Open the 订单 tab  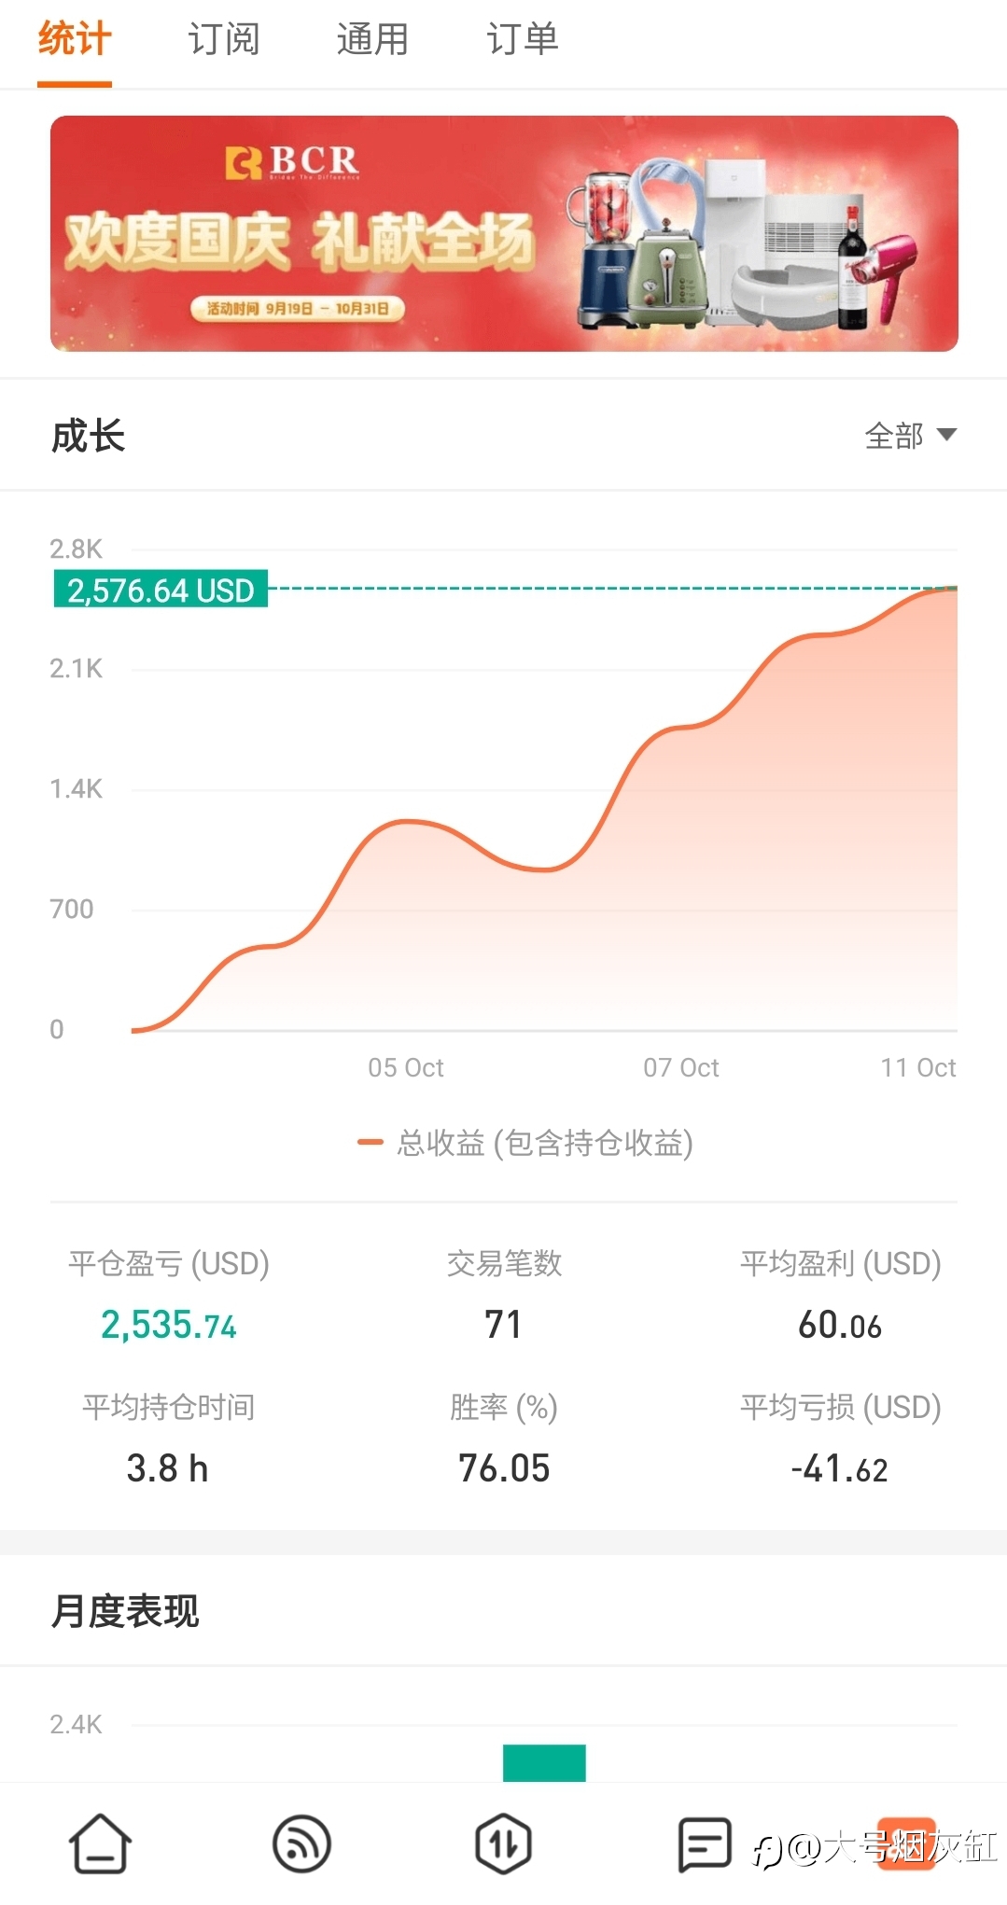pyautogui.click(x=522, y=39)
